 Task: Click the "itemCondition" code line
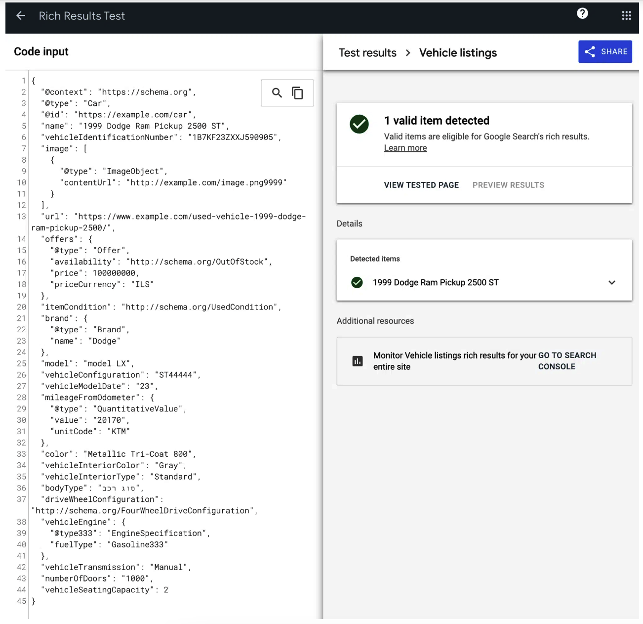coord(161,307)
